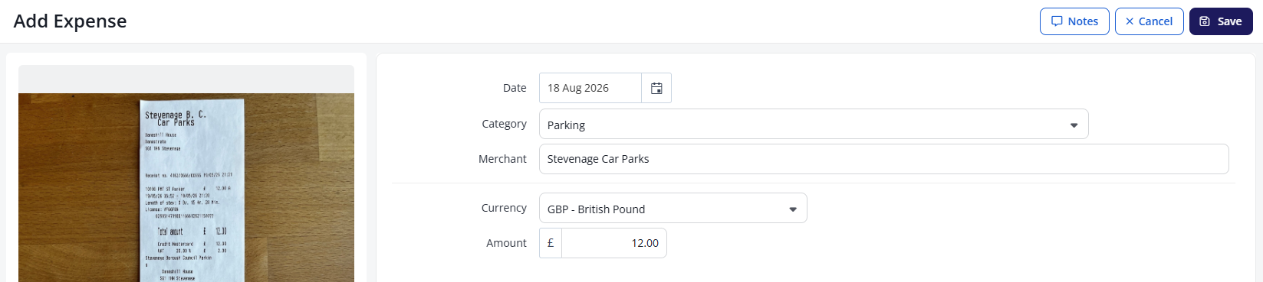Viewport: 1263px width, 282px height.
Task: Click the Merchant field label
Action: point(502,159)
